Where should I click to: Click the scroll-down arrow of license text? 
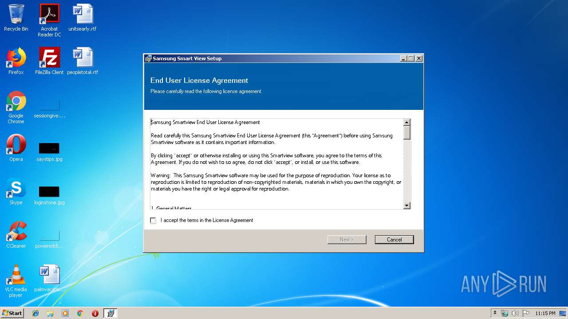click(x=406, y=206)
